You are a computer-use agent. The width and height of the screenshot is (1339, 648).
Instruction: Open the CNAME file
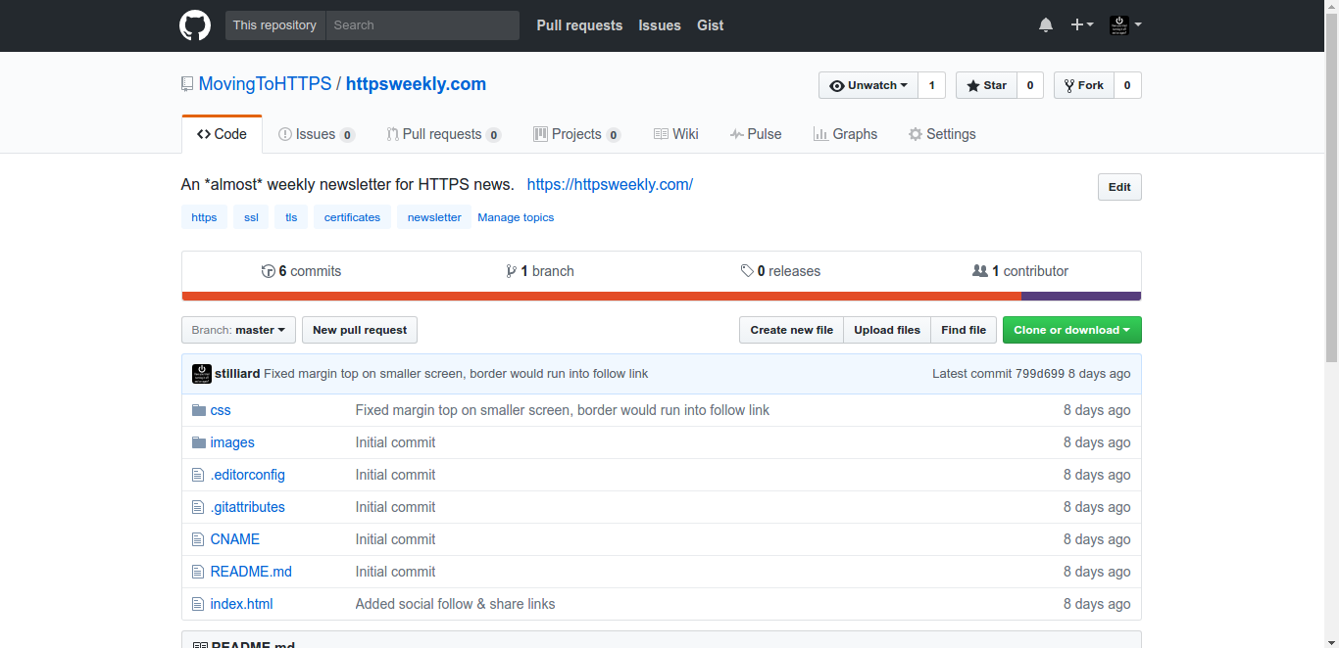[235, 539]
